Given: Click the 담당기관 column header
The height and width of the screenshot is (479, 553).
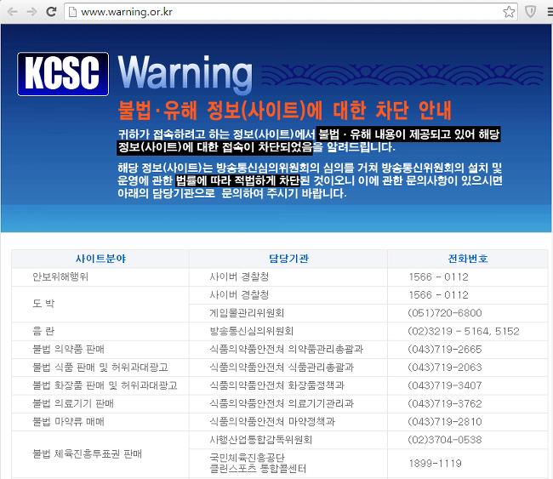Looking at the screenshot, I should [x=288, y=259].
